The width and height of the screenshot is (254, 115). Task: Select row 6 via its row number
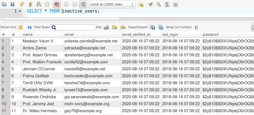tap(5, 76)
